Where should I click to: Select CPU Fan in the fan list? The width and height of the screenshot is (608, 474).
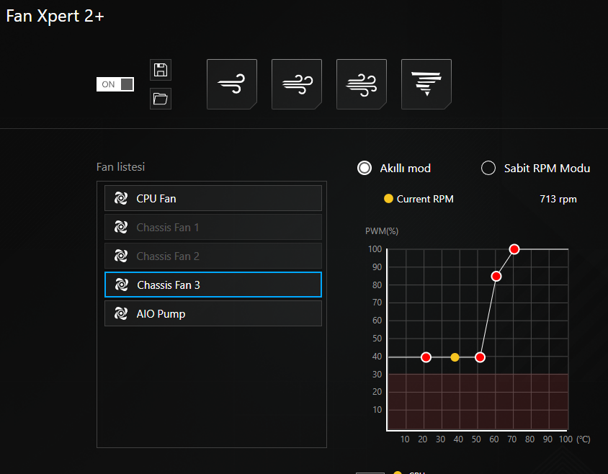point(213,198)
